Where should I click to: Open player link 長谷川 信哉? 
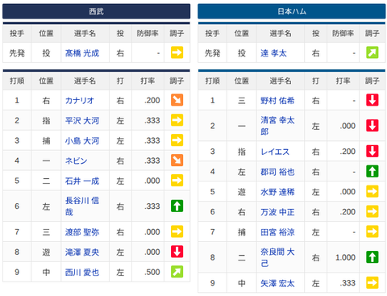coord(82,206)
